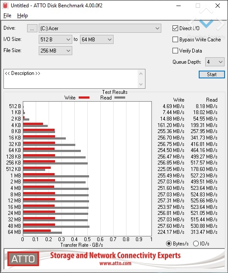Click the Read column header

pos(212,100)
